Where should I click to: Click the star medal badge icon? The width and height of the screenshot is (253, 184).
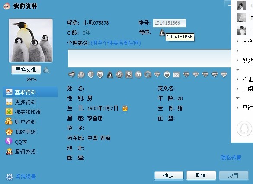tap(119, 75)
